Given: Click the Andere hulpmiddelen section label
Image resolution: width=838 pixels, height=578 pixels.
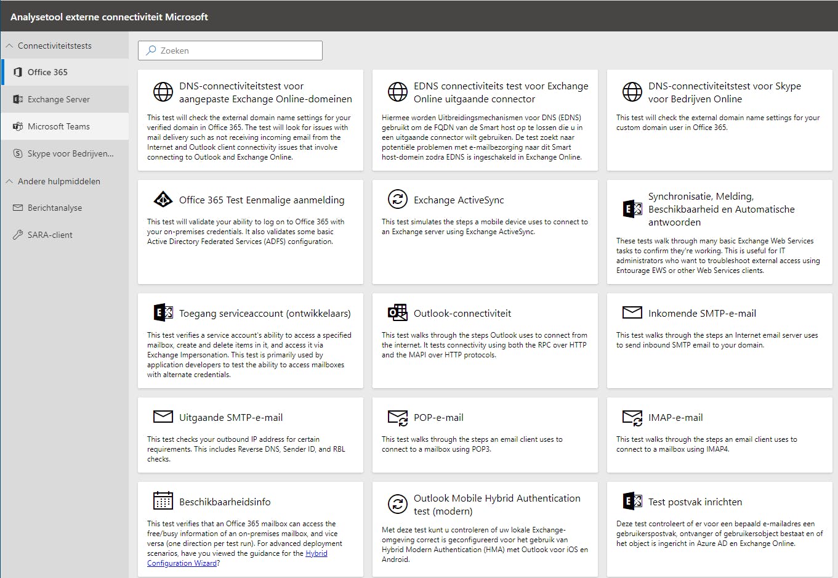Looking at the screenshot, I should click(x=59, y=181).
